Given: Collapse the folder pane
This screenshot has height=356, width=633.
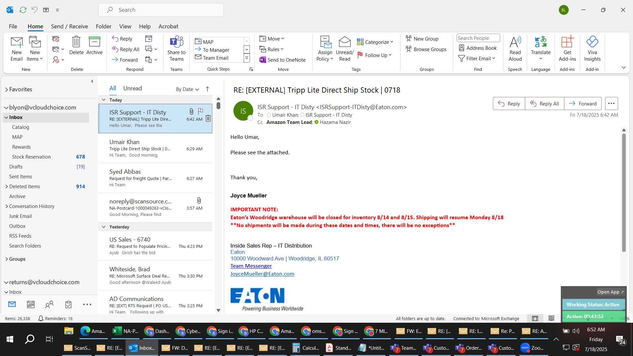Looking at the screenshot, I should click(x=92, y=81).
